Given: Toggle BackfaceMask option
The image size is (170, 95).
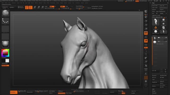Looking at the screenshot, I should point(62,93).
